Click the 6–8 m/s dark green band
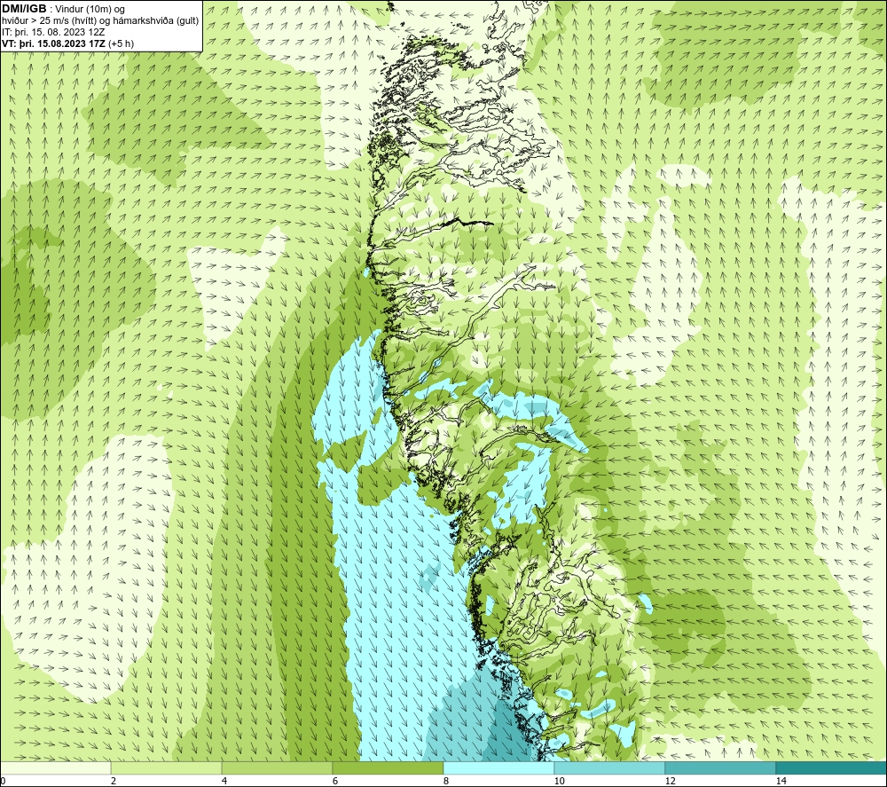 point(389,767)
